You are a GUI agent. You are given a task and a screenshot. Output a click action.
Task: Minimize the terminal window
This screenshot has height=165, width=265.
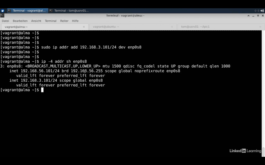253,16
